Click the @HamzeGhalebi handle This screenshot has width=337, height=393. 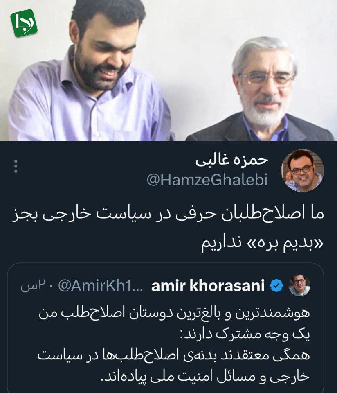[207, 180]
